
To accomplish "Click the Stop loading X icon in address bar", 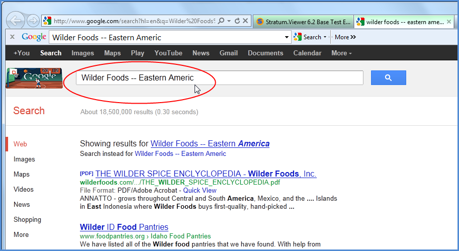I will [245, 21].
